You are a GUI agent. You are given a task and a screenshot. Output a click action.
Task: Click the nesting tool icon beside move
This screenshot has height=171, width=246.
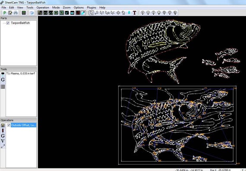click(x=123, y=13)
